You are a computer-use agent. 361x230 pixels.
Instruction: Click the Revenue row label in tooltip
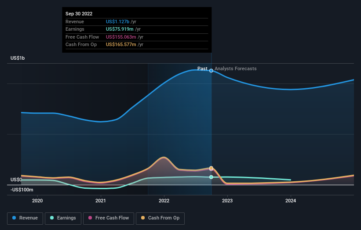pyautogui.click(x=75, y=22)
